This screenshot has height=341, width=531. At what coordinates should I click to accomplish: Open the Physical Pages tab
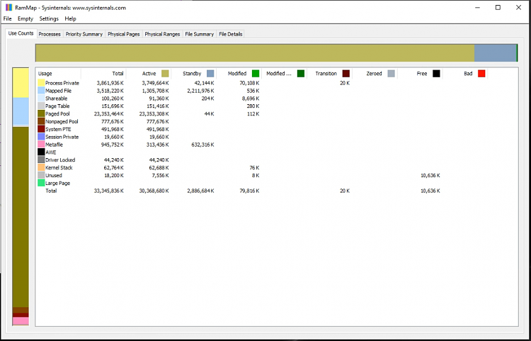pos(124,34)
